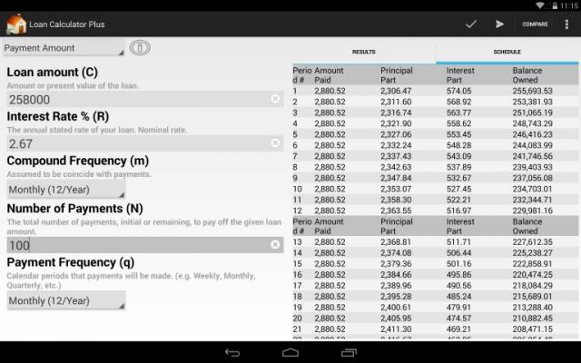
Task: Edit the Interest Rate value 2.67
Action: (136, 143)
